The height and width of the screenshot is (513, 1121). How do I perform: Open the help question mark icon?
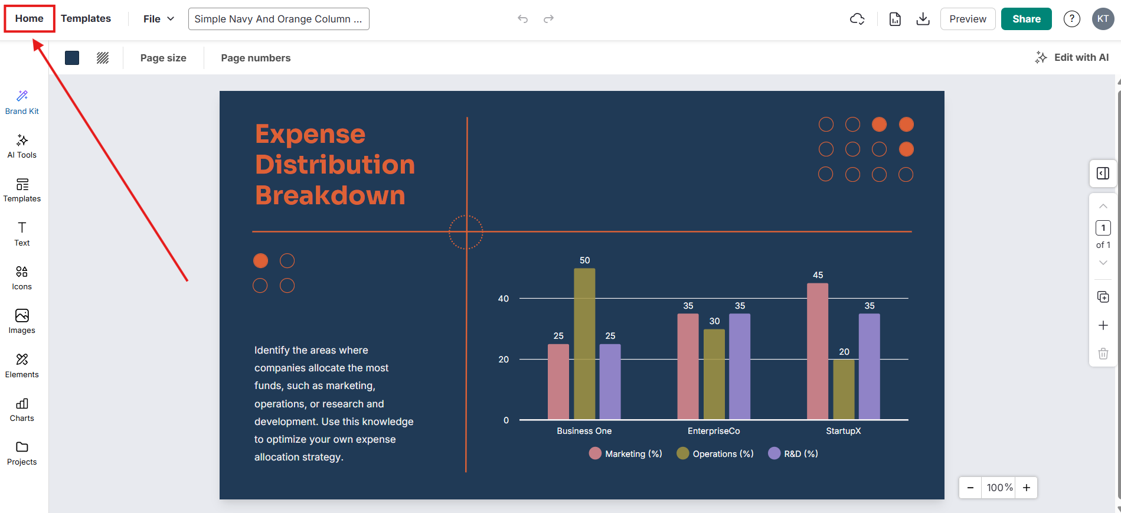1071,19
